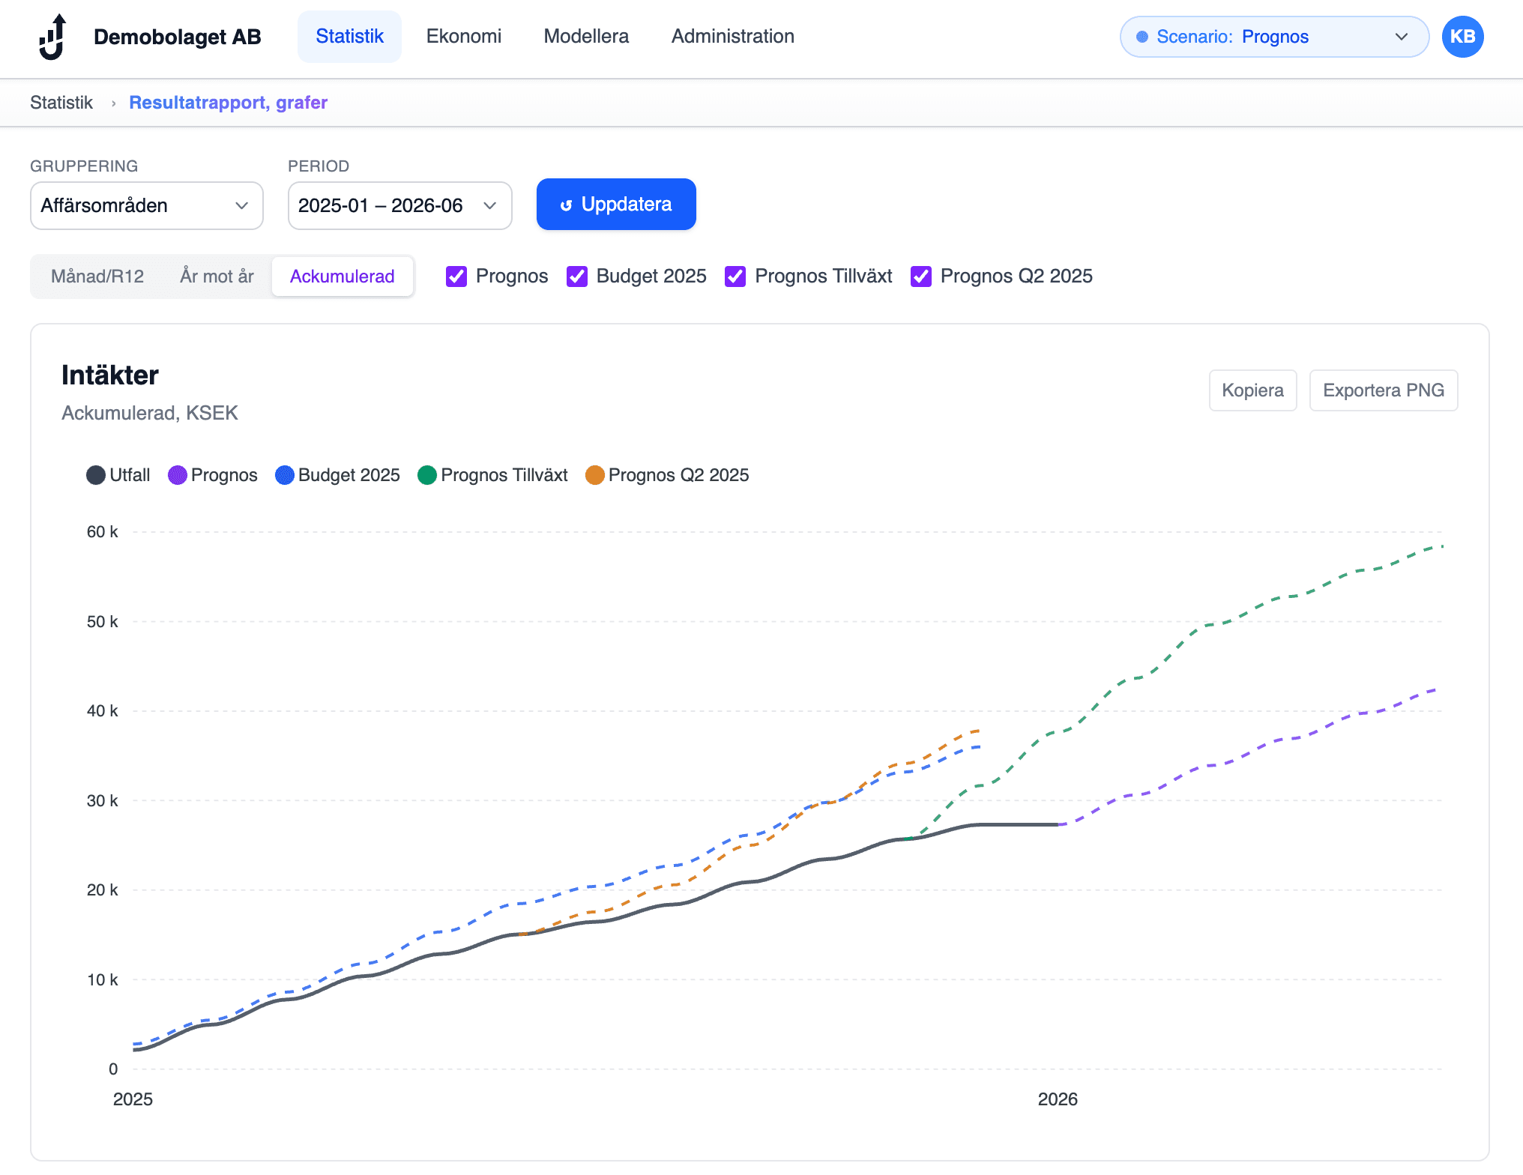
Task: Expand the Period 2025-01 – 2026-06 dropdown
Action: (x=399, y=205)
